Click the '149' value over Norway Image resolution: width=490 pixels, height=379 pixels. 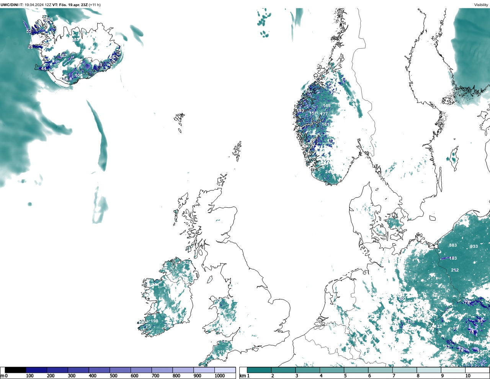coord(327,106)
